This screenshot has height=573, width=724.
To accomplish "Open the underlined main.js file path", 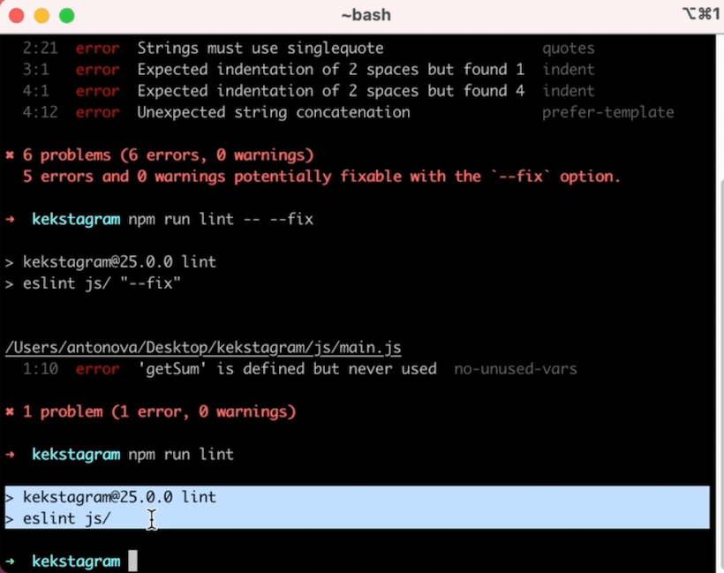I will tap(203, 348).
